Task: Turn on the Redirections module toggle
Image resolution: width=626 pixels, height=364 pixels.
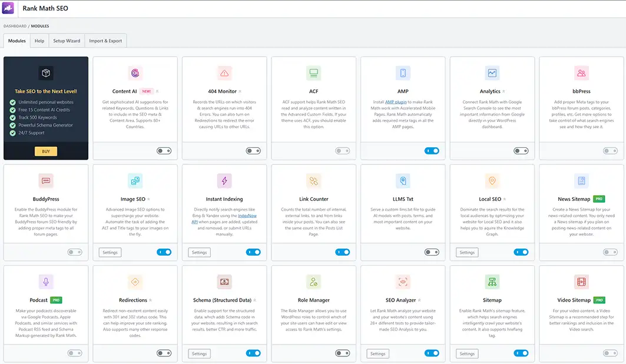Action: [x=164, y=353]
